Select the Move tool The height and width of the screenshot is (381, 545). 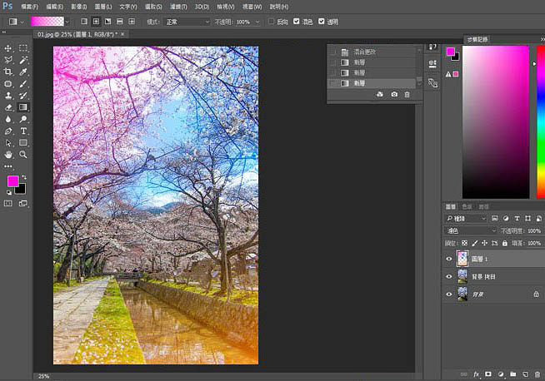click(x=8, y=49)
